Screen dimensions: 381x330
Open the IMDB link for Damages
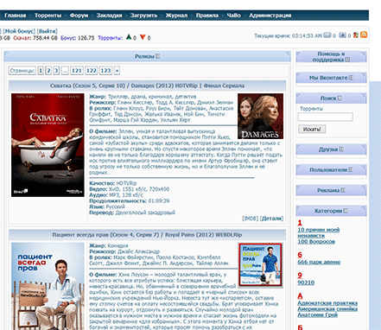251,219
